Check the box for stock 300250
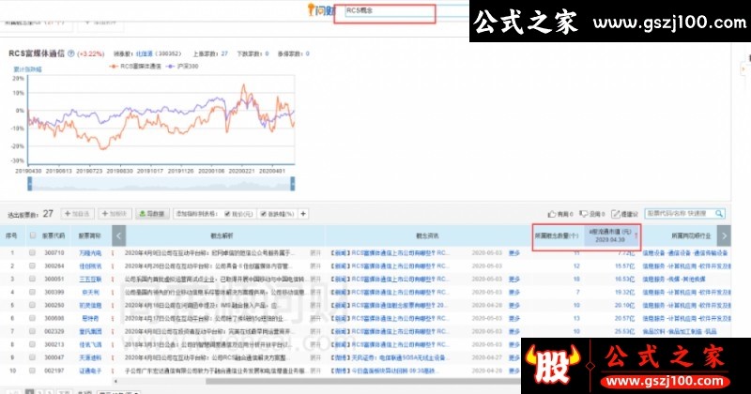Viewport: 751px width, 394px height. click(x=32, y=305)
